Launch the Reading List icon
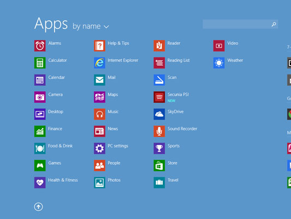291x219 pixels. (159, 63)
